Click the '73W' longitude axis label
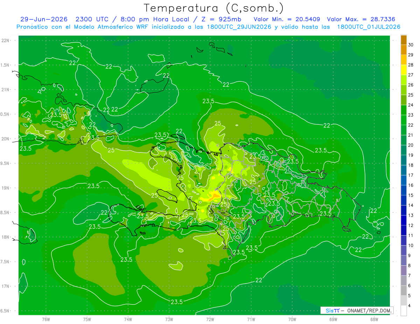Screen dimensions: 420x324 pyautogui.click(x=169, y=319)
